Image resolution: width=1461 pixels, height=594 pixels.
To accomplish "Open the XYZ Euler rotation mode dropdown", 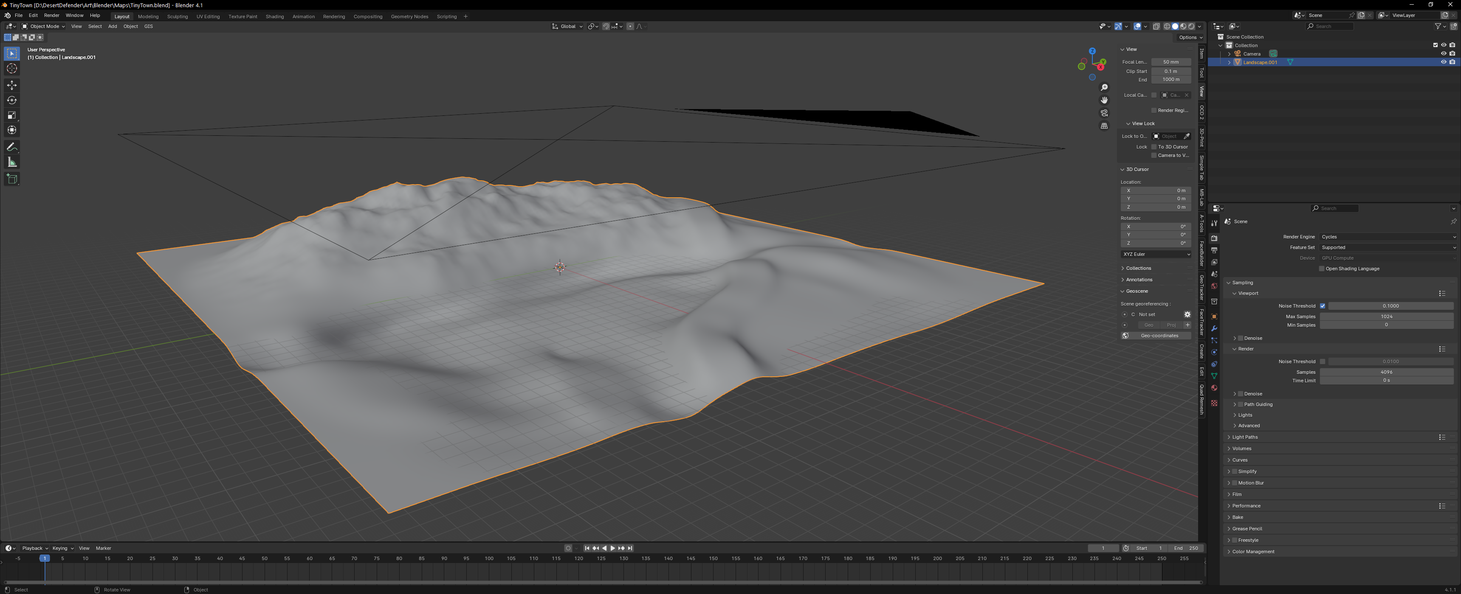I will (1156, 255).
